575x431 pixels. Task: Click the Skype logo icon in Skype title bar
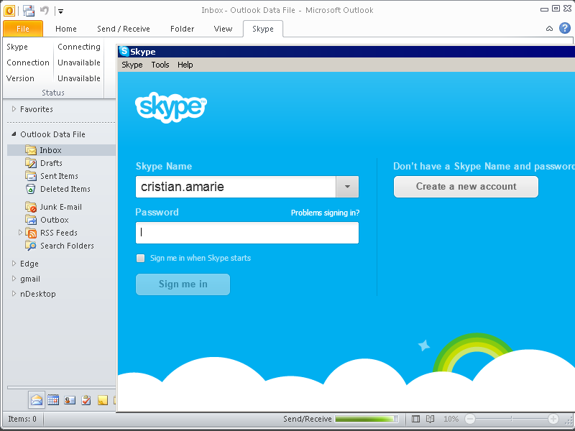[x=124, y=51]
